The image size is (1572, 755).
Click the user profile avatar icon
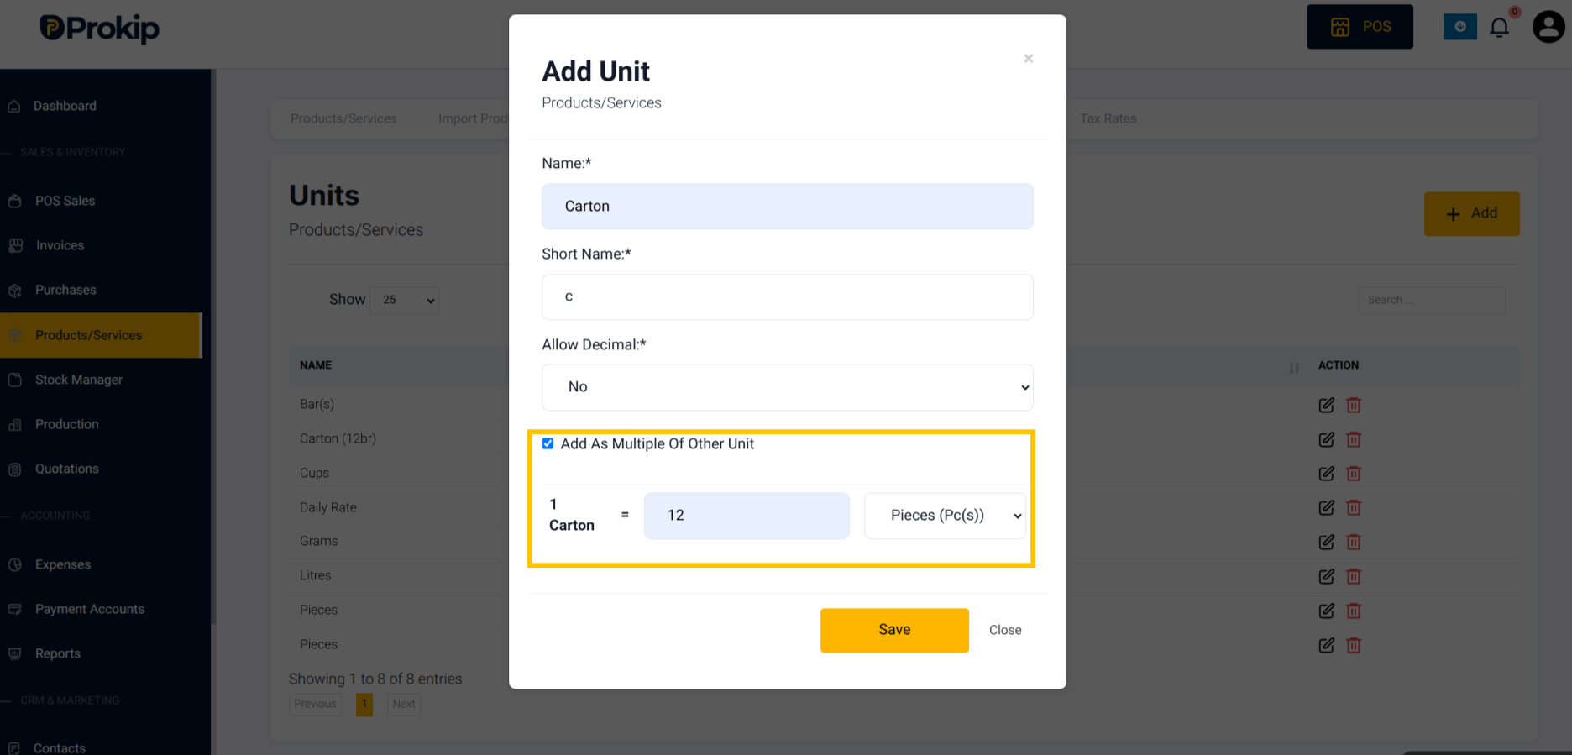click(x=1548, y=26)
